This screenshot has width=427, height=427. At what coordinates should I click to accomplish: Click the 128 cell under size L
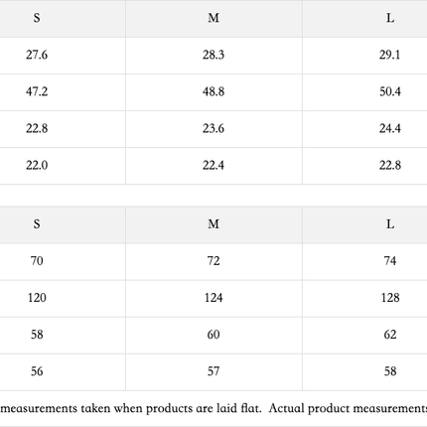pos(390,298)
